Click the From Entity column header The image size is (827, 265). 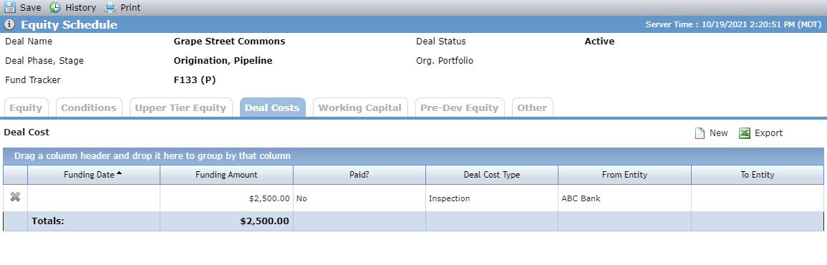(624, 175)
